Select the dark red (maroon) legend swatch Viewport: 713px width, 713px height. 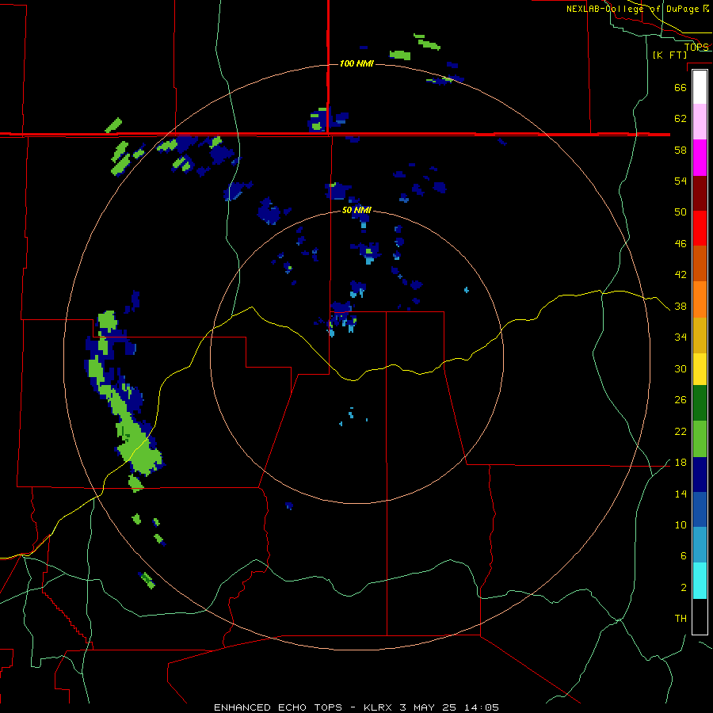tap(700, 193)
